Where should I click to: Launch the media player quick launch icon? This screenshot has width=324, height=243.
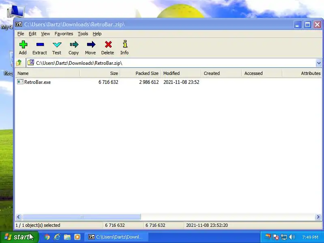(x=77, y=237)
